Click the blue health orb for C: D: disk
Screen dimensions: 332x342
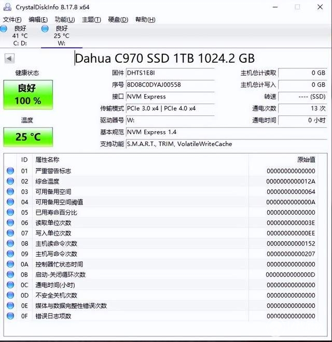click(4, 28)
